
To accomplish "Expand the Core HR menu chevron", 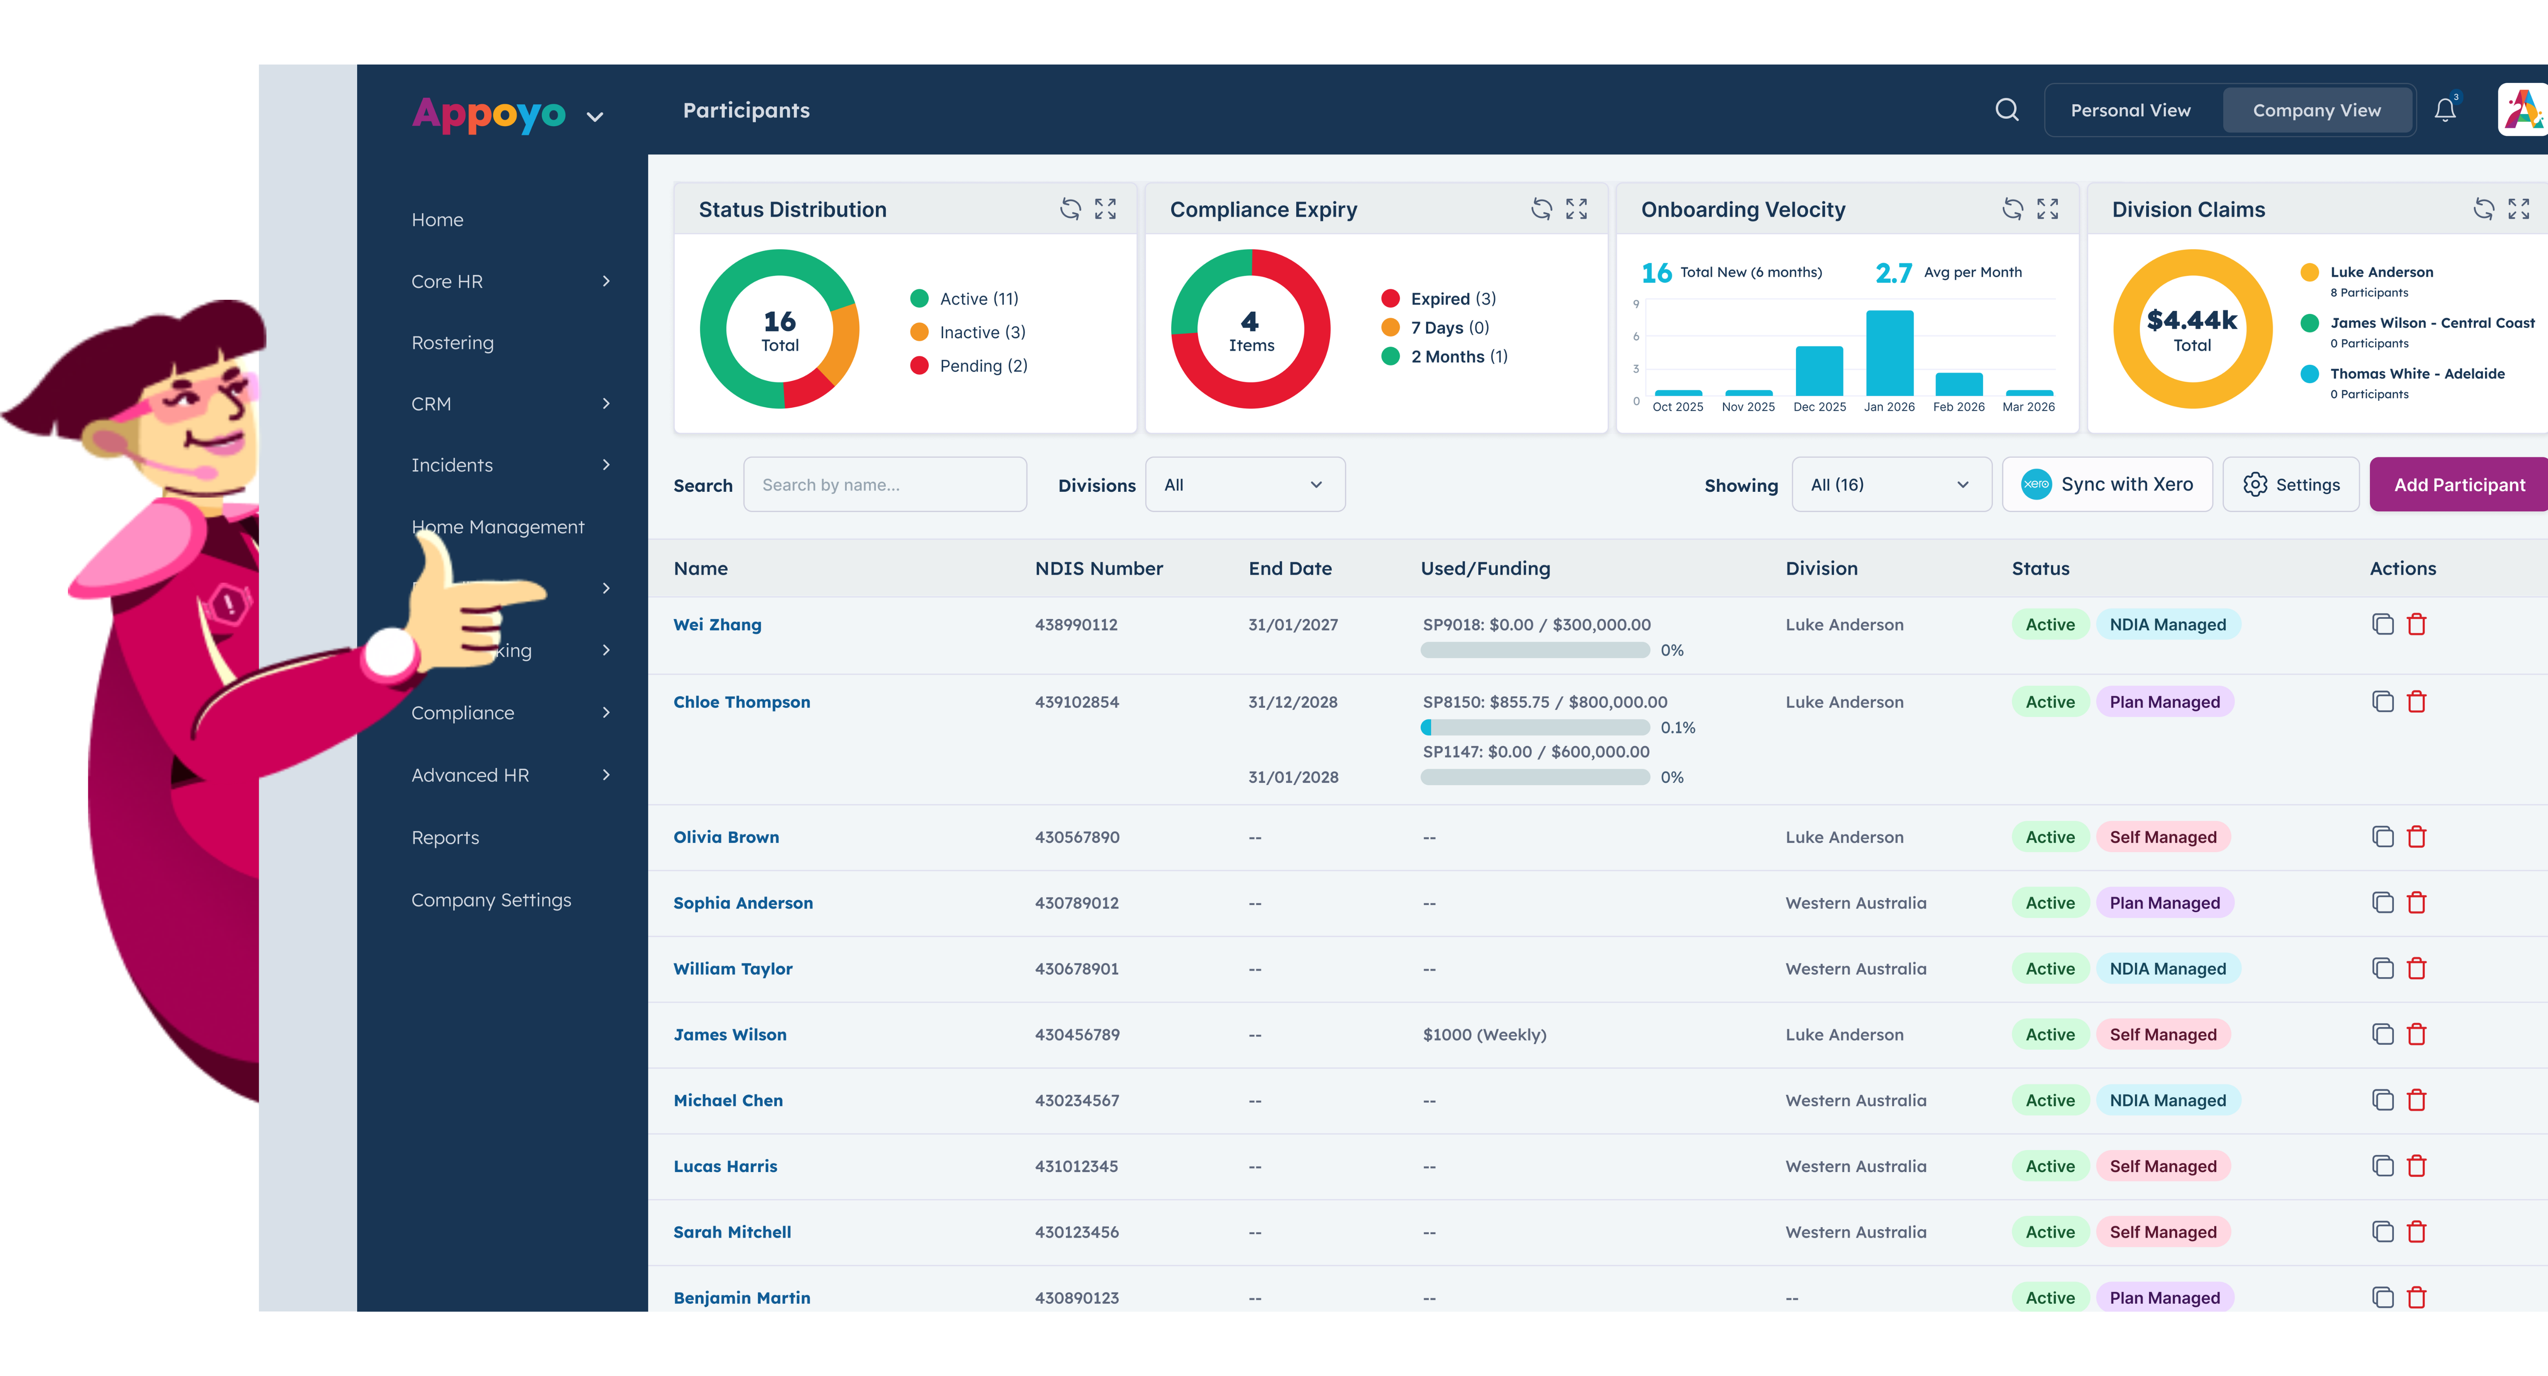I will point(606,281).
